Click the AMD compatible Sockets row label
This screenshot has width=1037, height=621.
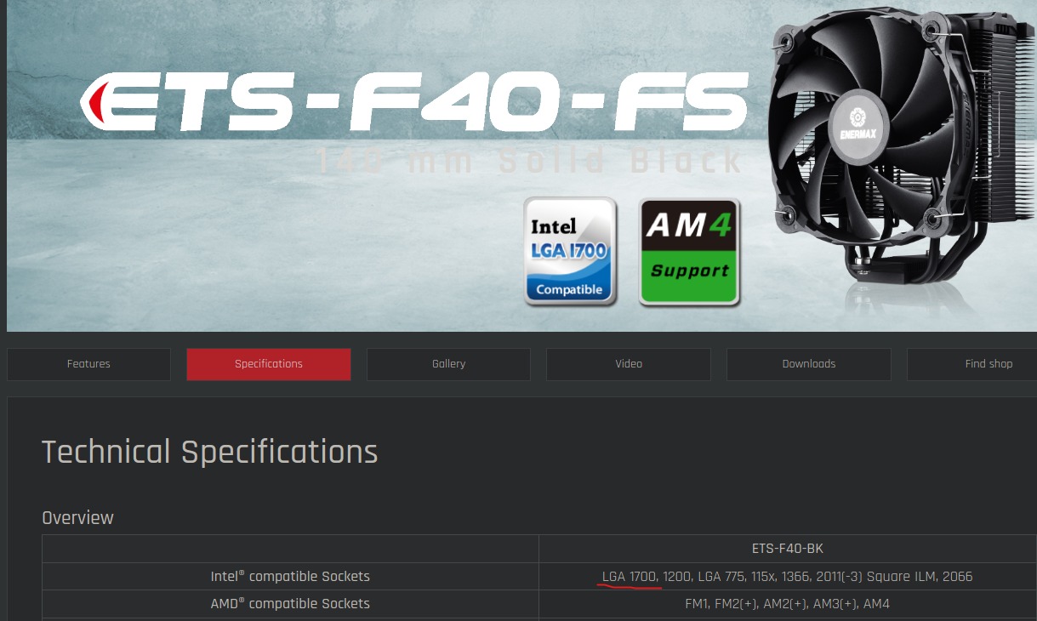[290, 604]
